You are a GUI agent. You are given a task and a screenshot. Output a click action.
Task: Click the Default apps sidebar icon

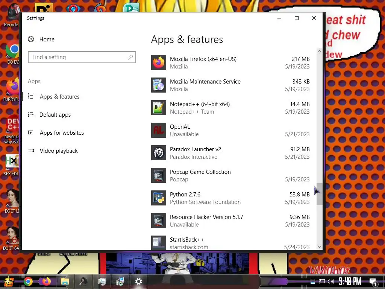tap(31, 114)
